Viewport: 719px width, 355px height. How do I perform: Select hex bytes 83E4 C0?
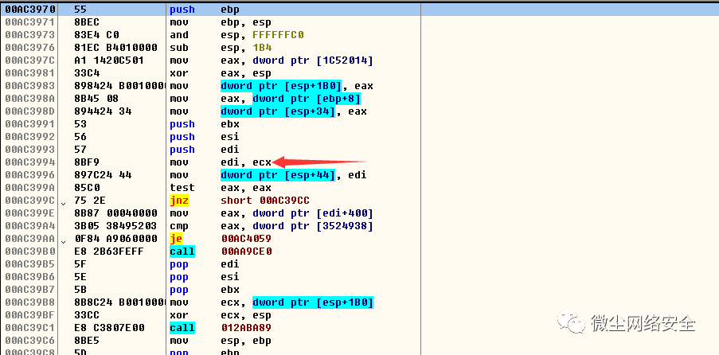[96, 35]
